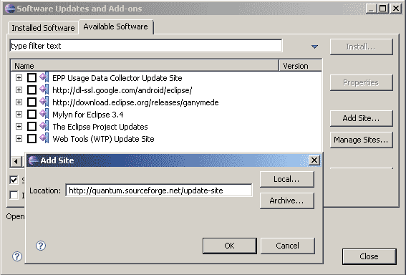Screen dimensions: 406x275
Task: Open help in Software Updates window
Action: (x=17, y=256)
